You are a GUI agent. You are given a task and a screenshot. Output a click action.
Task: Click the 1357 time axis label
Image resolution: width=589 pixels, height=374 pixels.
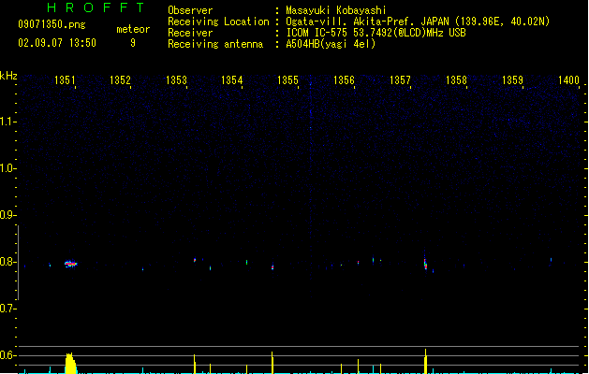click(x=400, y=80)
